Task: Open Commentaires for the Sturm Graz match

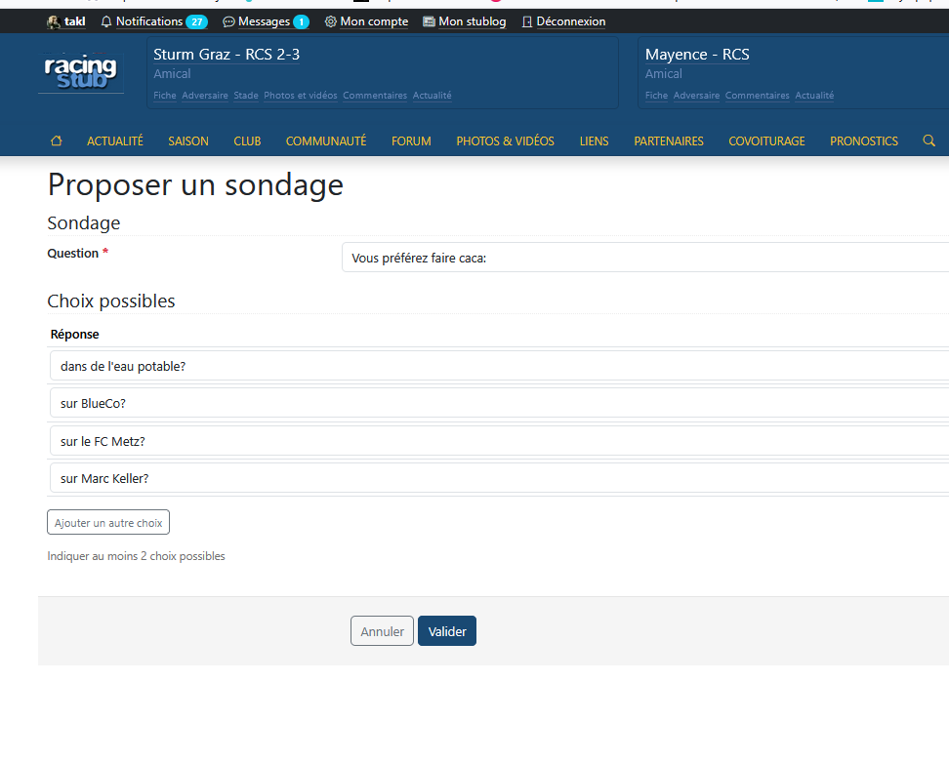Action: pos(375,96)
